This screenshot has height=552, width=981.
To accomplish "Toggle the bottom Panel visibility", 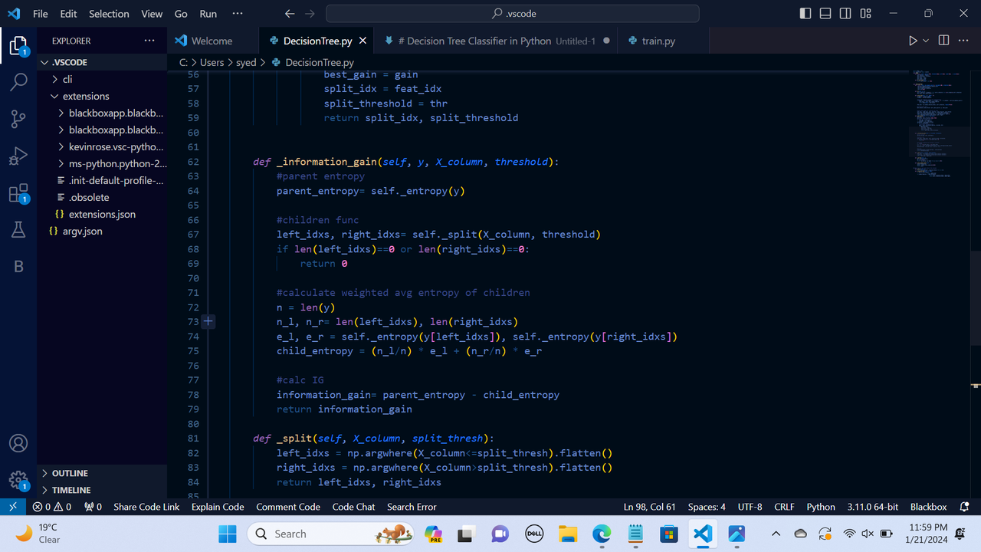I will click(x=825, y=14).
